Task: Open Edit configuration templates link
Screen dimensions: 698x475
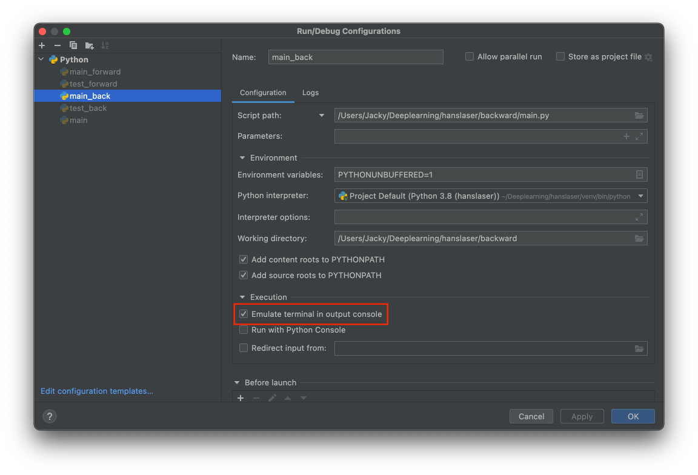Action: [x=96, y=391]
